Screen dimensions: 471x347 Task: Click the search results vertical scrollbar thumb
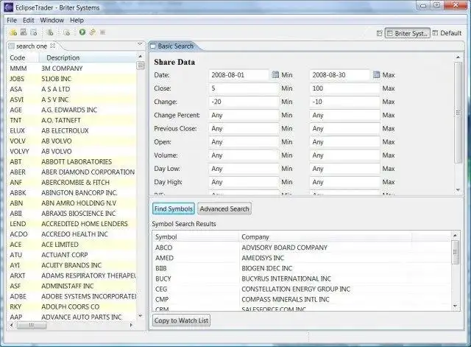(x=455, y=252)
